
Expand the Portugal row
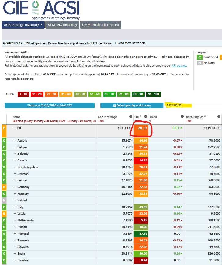pos(15,234)
